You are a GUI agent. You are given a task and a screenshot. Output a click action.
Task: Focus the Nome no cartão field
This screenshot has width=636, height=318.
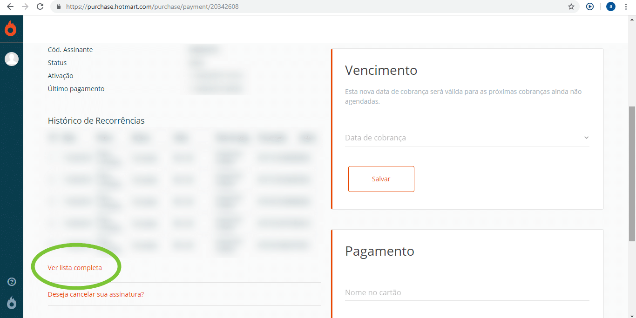pyautogui.click(x=466, y=292)
